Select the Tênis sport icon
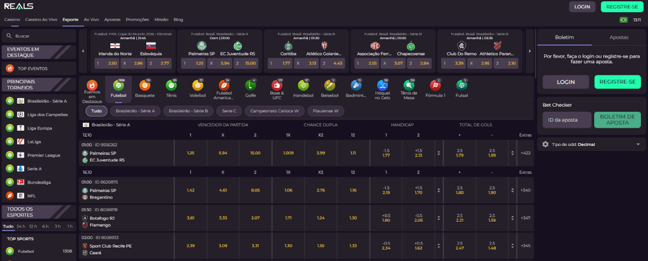The image size is (648, 261). tap(171, 85)
